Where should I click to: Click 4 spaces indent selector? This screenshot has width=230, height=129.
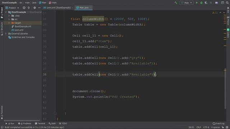point(215,128)
